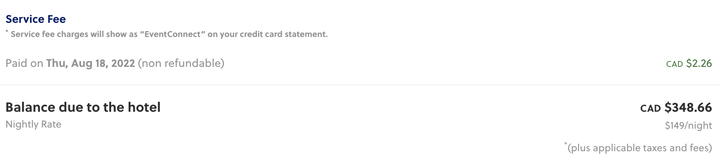Screen dimensions: 720x167
Task: Click the word "hotel" in the balance heading
Action: click(144, 107)
